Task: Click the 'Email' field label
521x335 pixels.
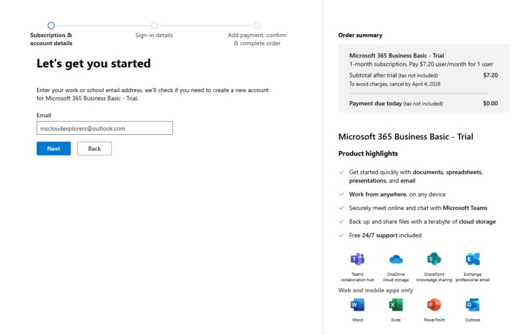Action: tap(43, 115)
